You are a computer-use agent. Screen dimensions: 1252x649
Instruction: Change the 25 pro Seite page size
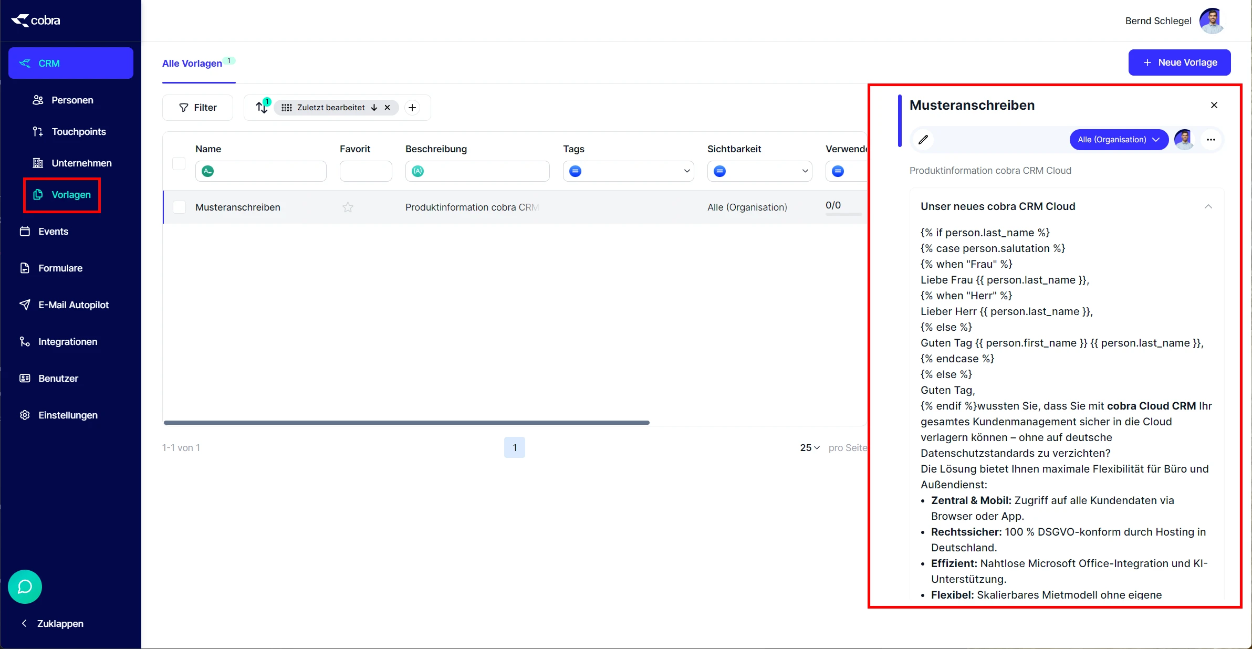[x=809, y=447]
